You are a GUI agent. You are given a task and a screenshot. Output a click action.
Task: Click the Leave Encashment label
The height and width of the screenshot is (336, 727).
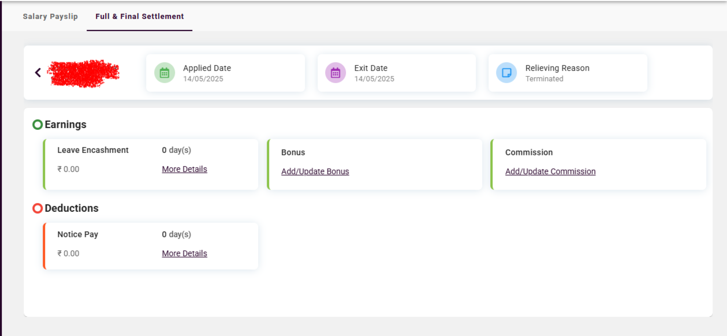(x=93, y=150)
